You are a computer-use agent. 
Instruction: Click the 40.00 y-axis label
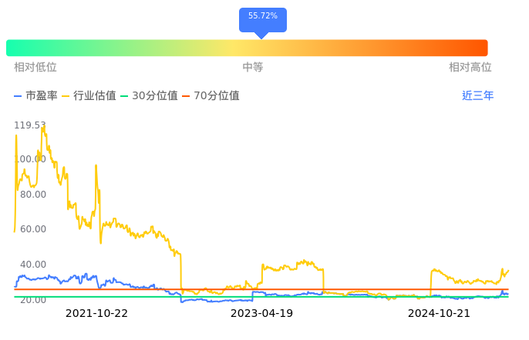pos(32,265)
